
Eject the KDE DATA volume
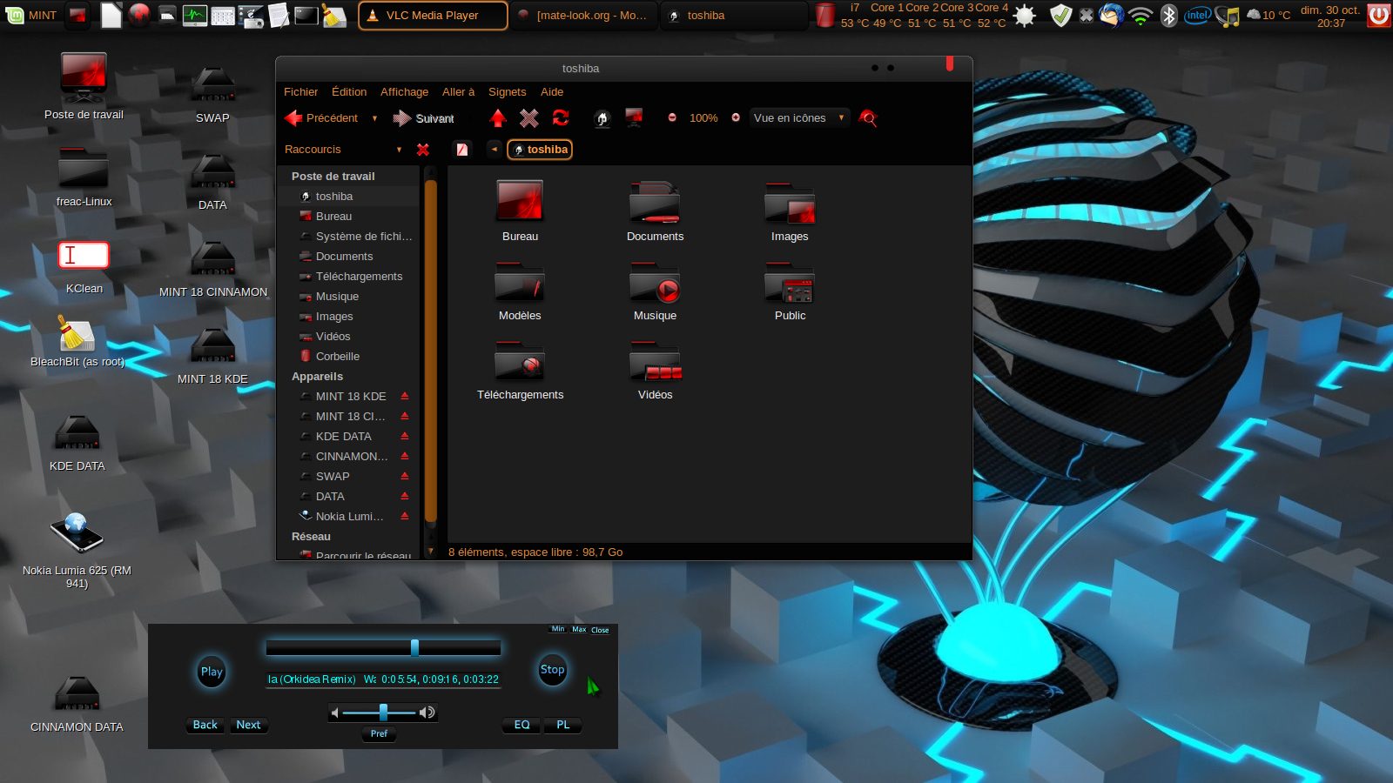tap(405, 436)
